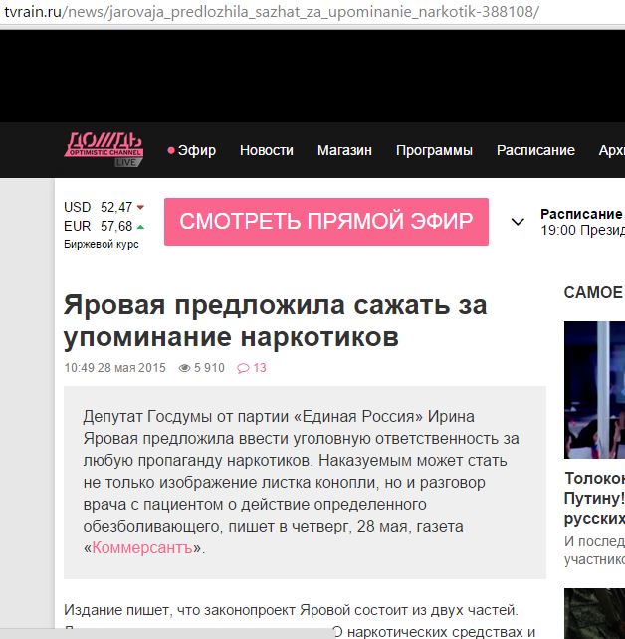Image resolution: width=625 pixels, height=639 pixels.
Task: Click the 19:00 schedule entry
Action: tap(582, 231)
